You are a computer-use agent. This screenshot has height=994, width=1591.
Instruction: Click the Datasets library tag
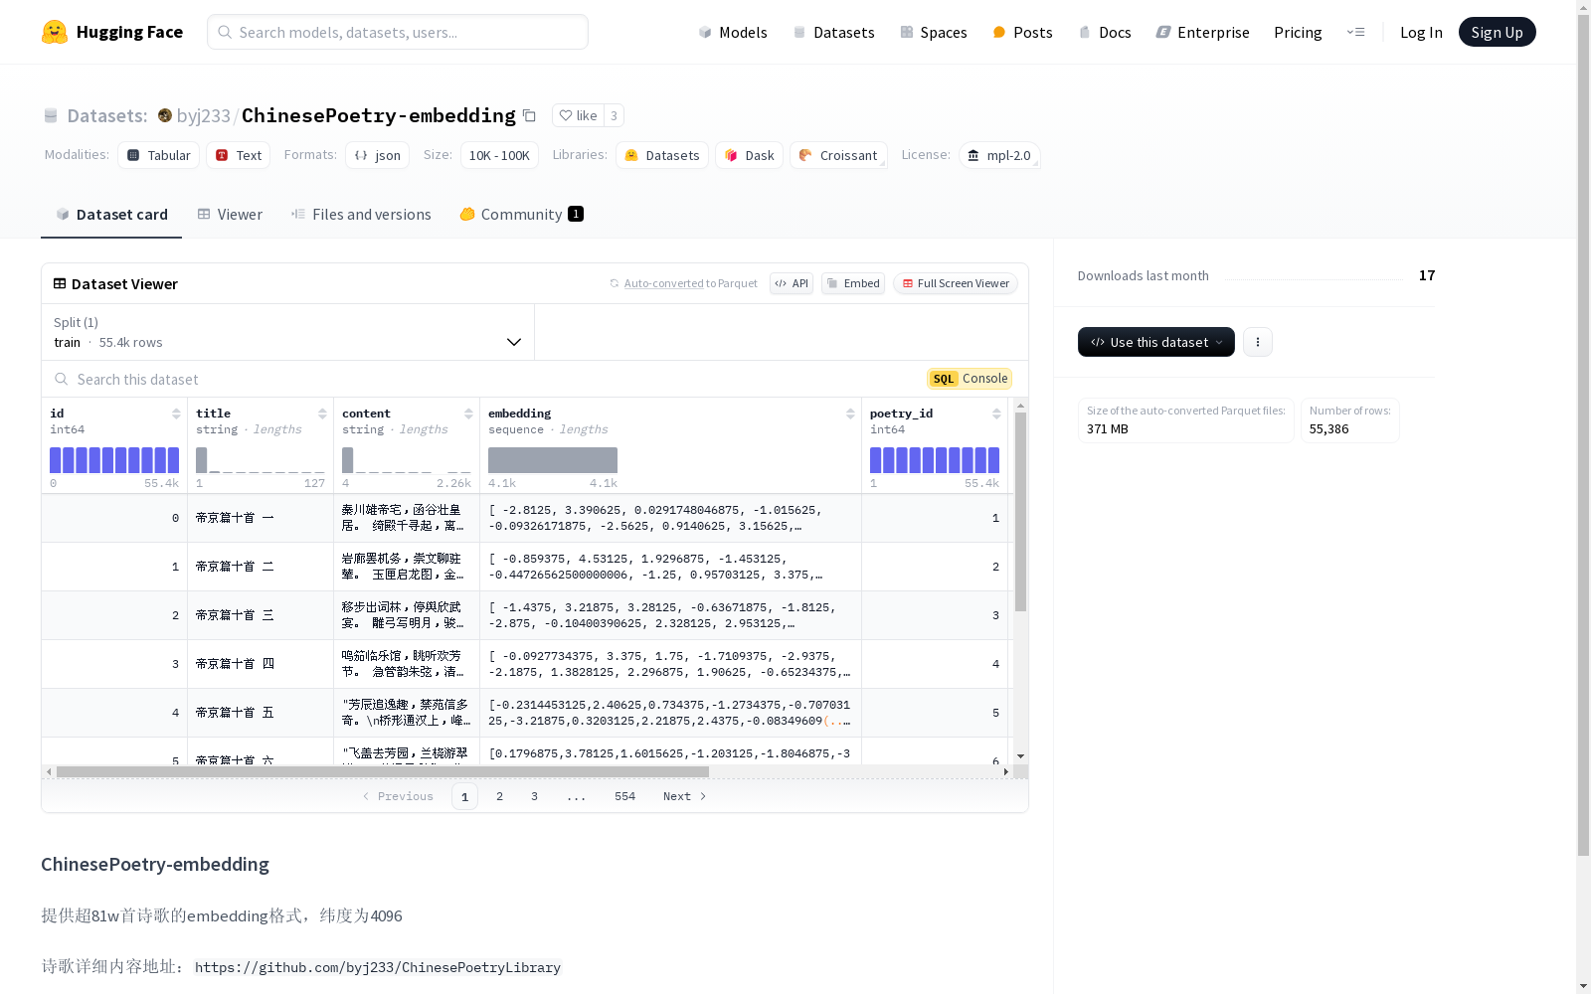(662, 155)
